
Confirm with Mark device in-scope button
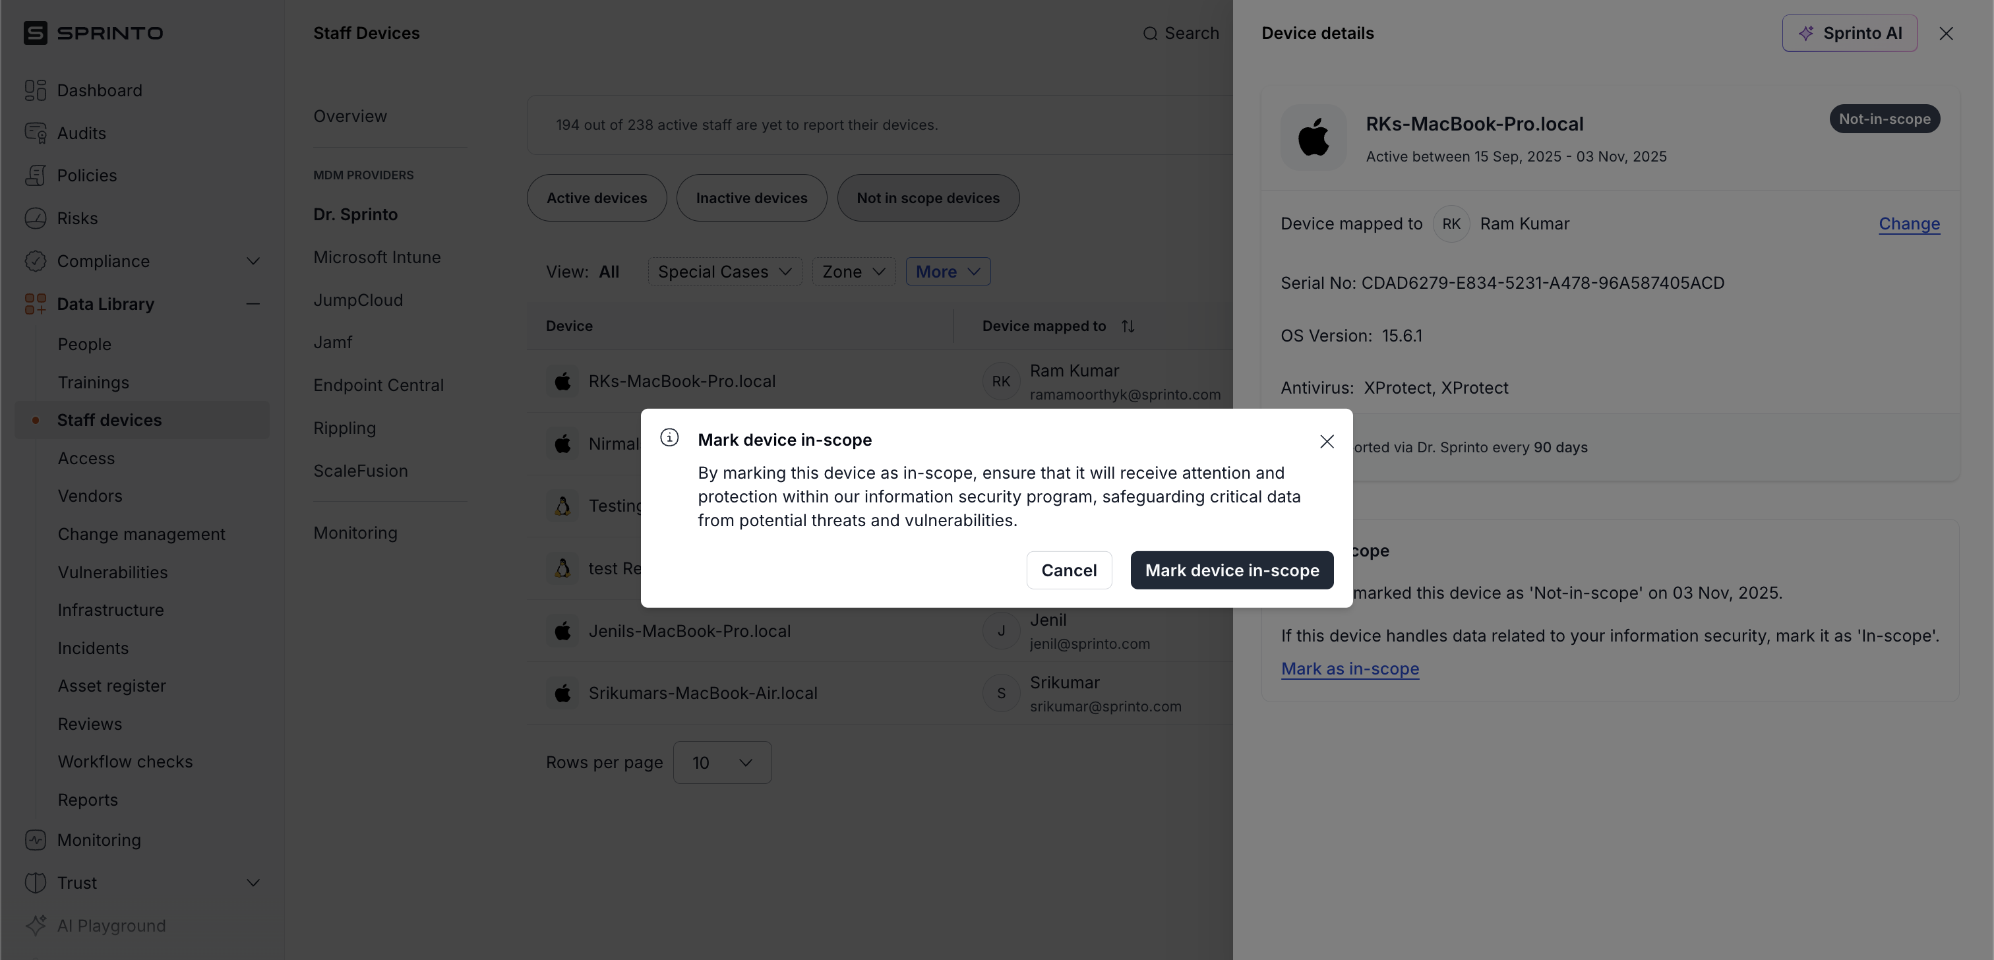coord(1231,570)
